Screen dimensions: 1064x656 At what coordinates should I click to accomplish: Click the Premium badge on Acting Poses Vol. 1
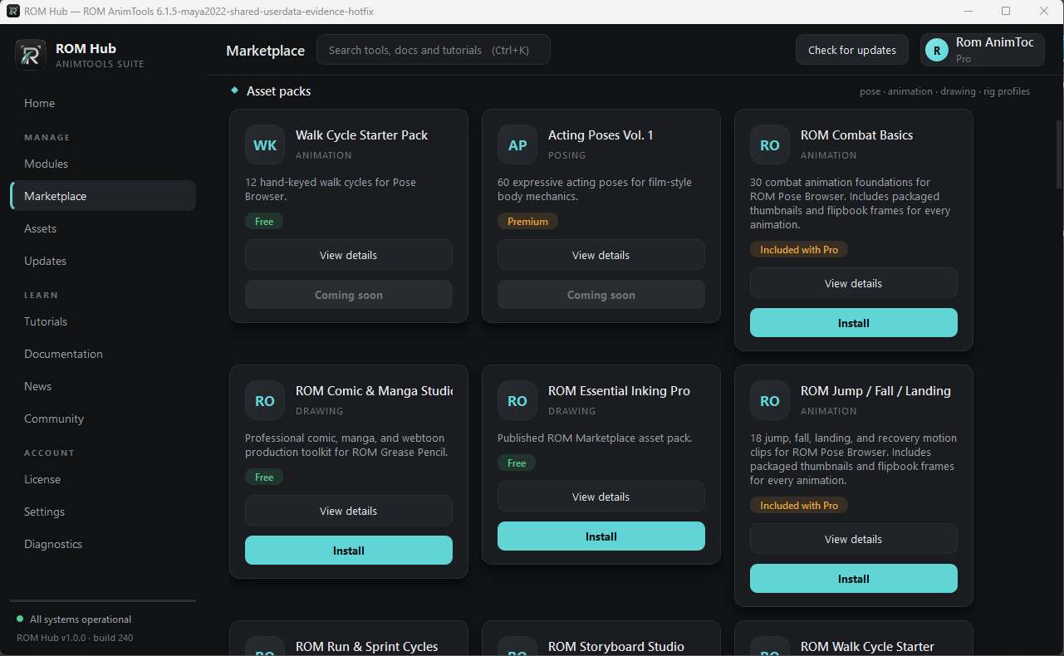[x=528, y=222]
